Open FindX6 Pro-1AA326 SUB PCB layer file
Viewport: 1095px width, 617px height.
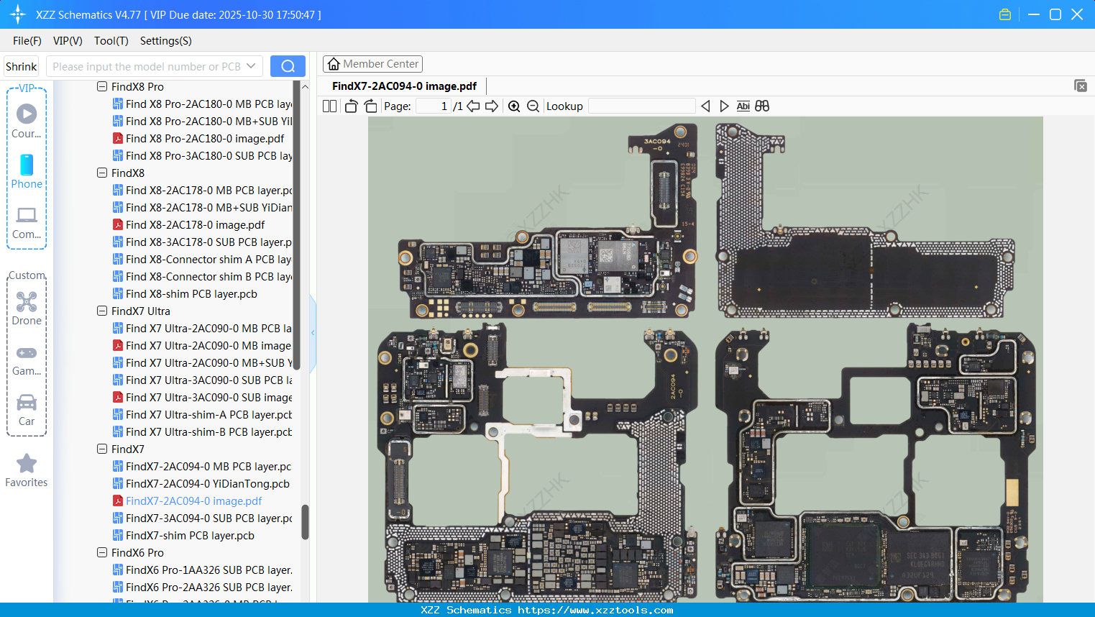[202, 570]
